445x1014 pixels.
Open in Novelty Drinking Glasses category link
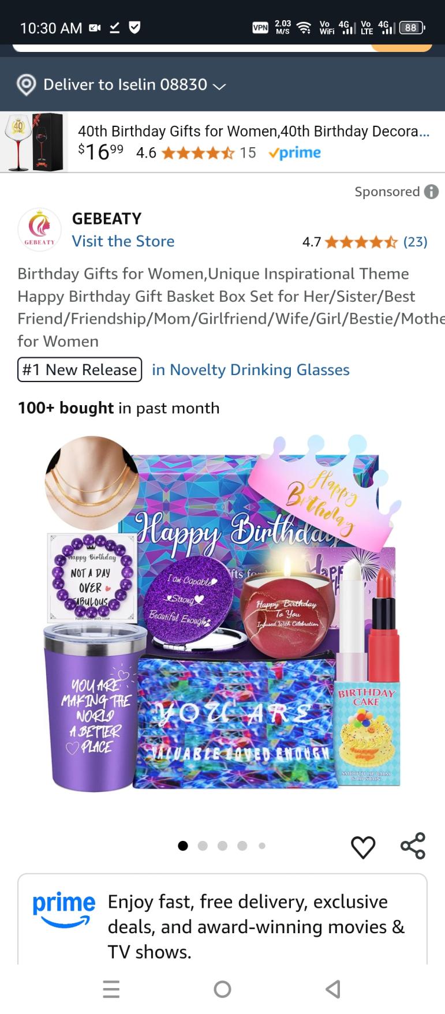pyautogui.click(x=250, y=370)
